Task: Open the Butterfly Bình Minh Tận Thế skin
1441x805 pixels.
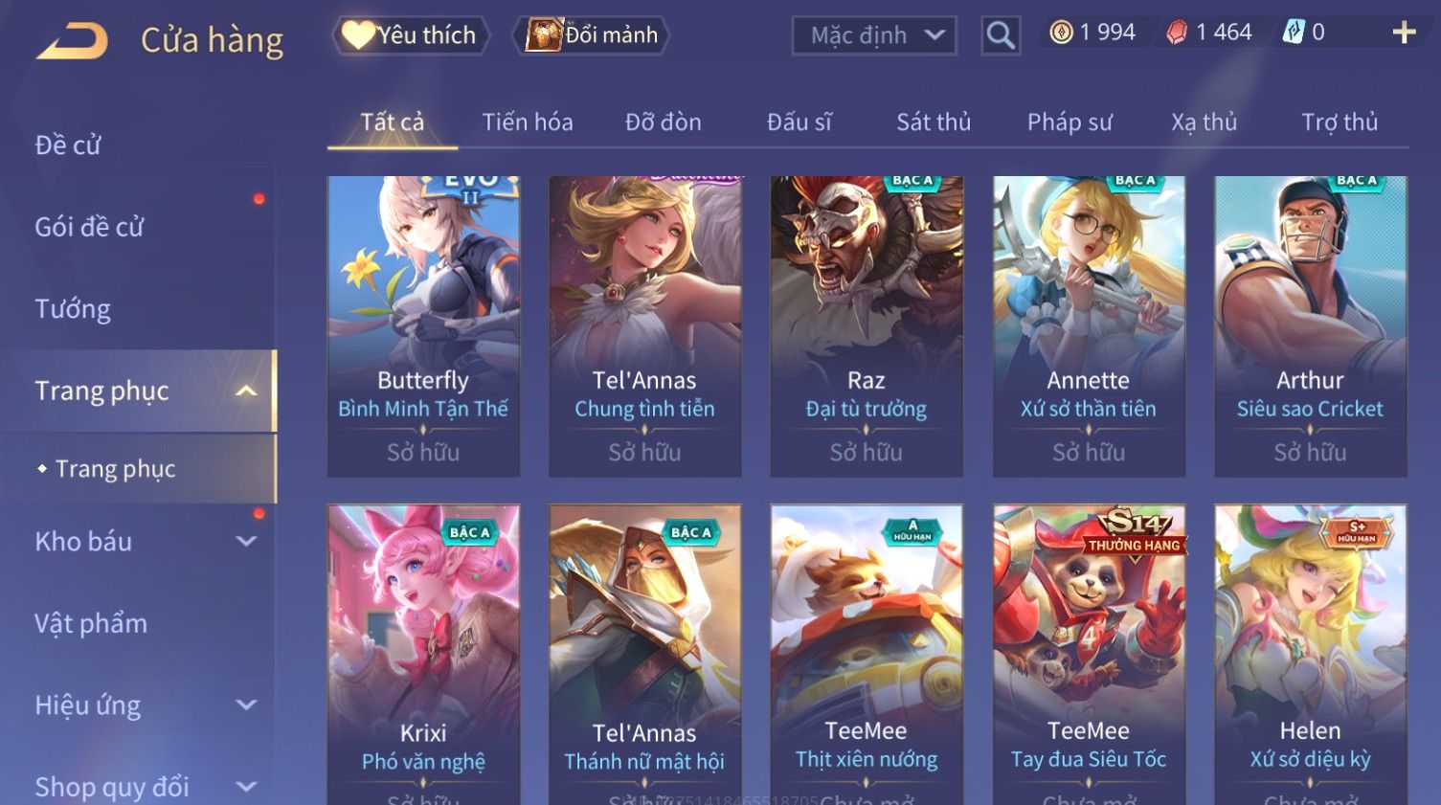Action: point(423,325)
